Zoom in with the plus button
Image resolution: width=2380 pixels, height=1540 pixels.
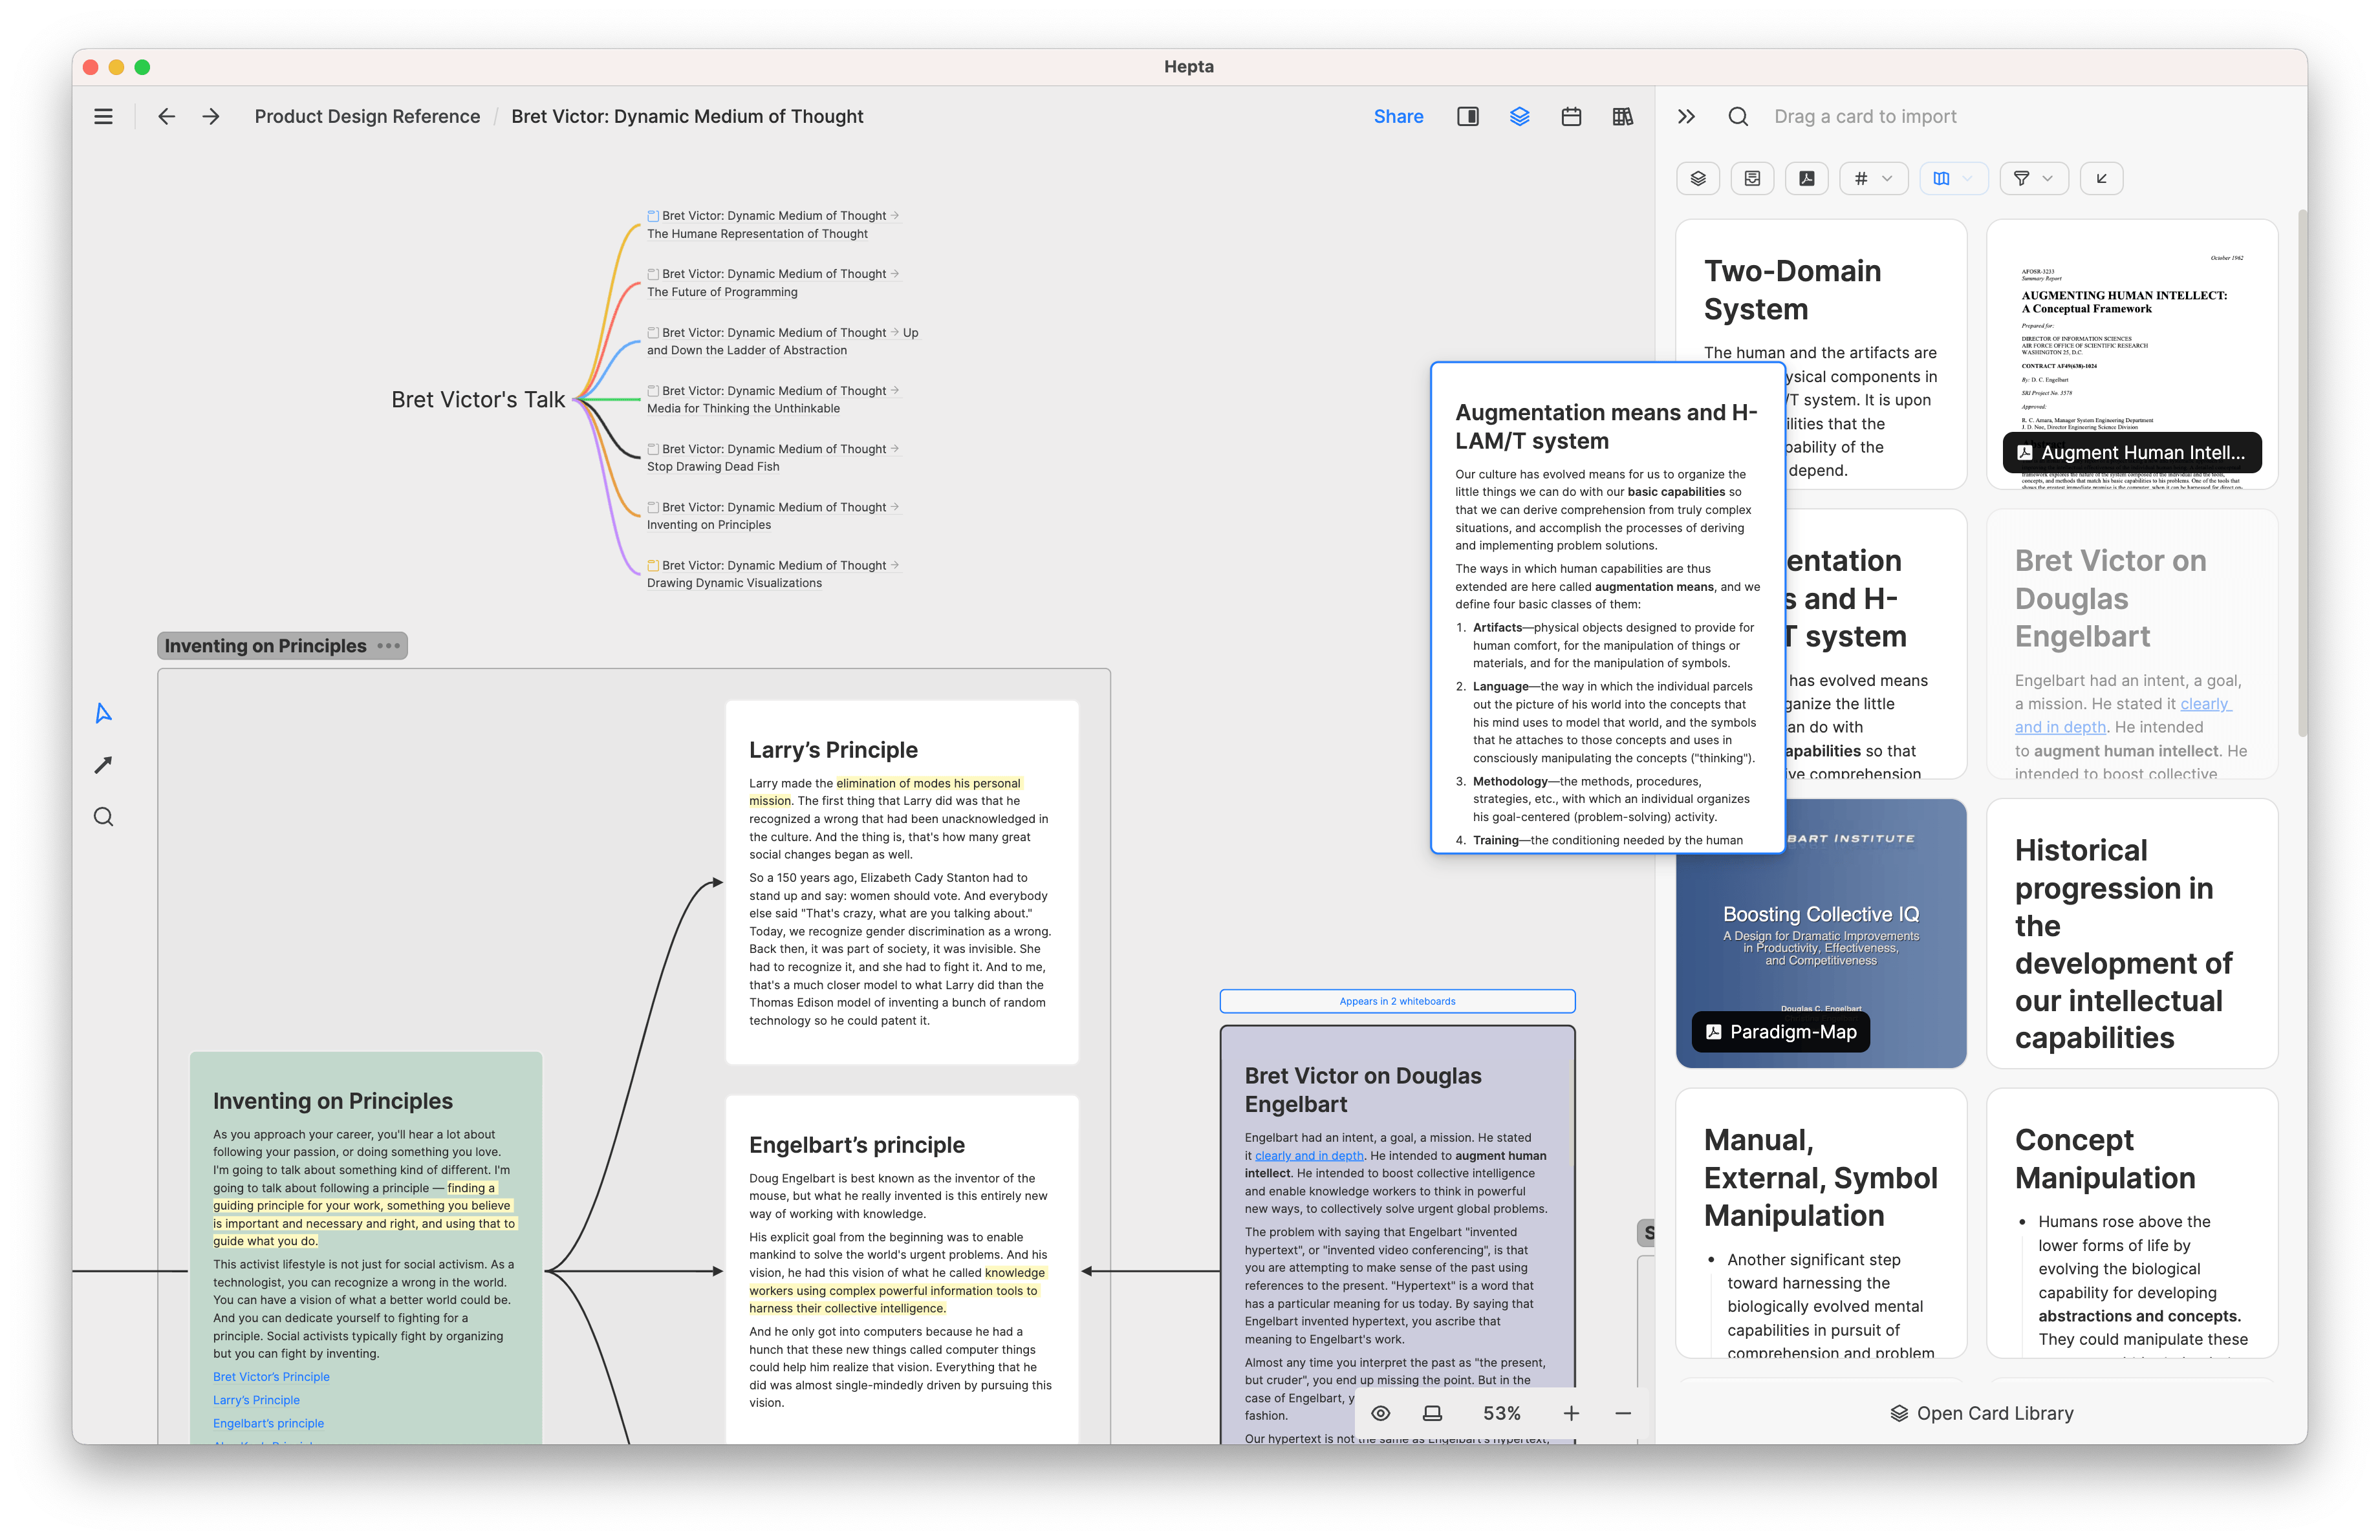click(x=1571, y=1413)
